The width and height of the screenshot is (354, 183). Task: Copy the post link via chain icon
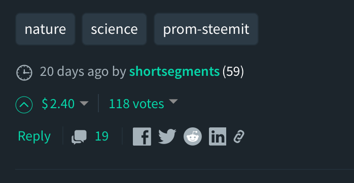239,136
